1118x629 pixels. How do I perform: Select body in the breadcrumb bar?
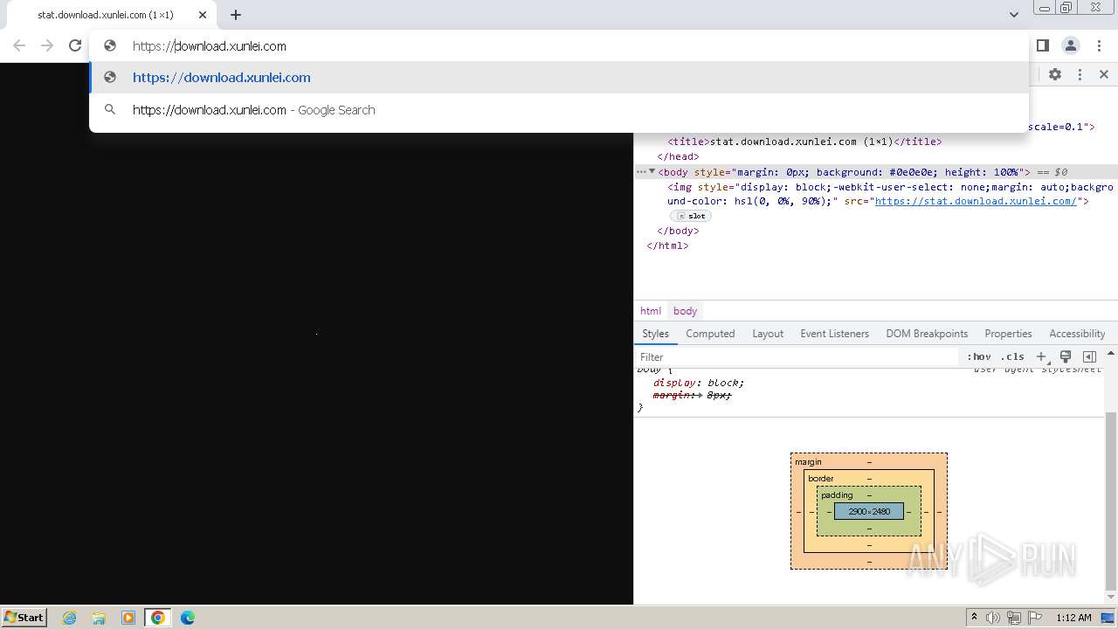tap(685, 311)
